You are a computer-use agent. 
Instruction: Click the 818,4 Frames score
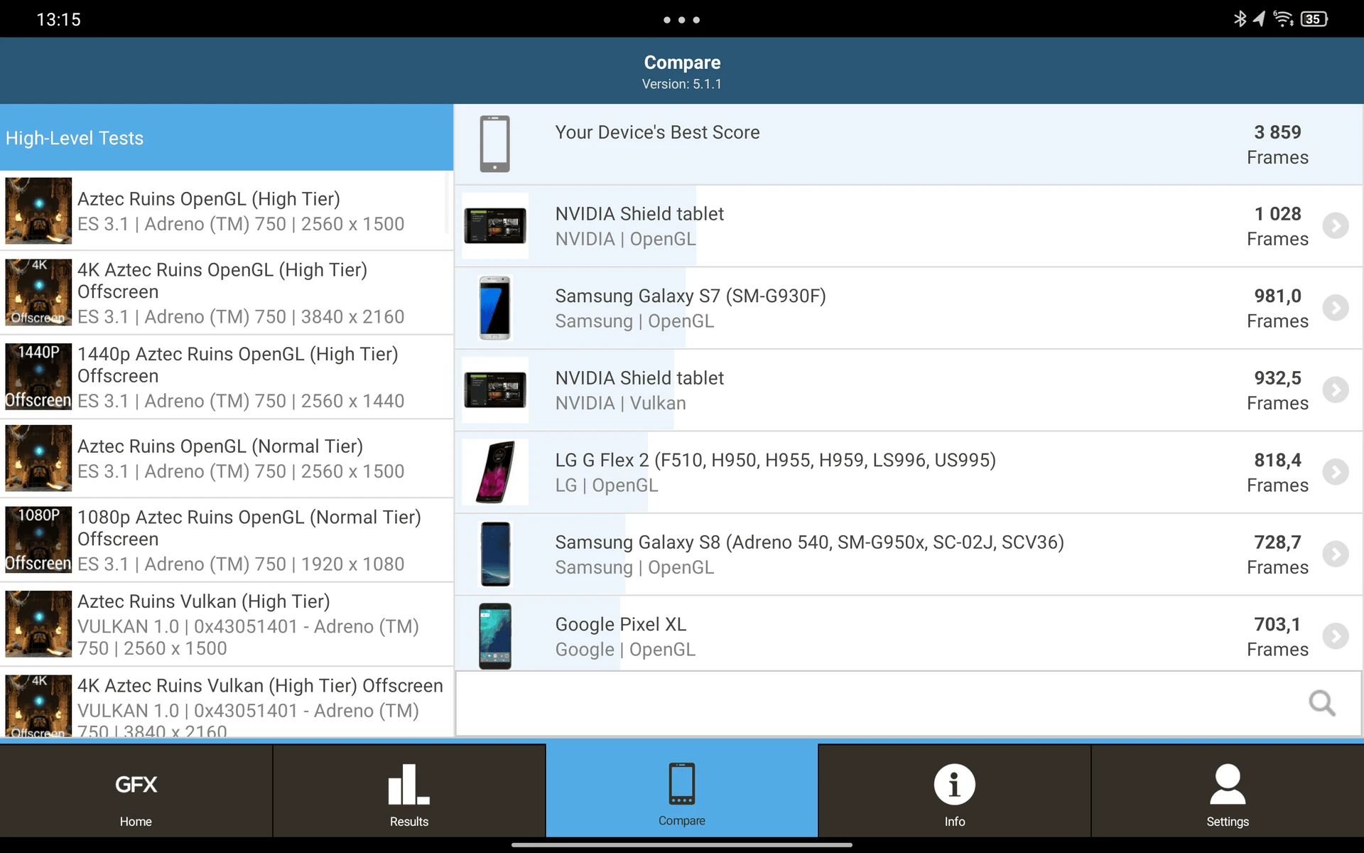tap(1277, 473)
